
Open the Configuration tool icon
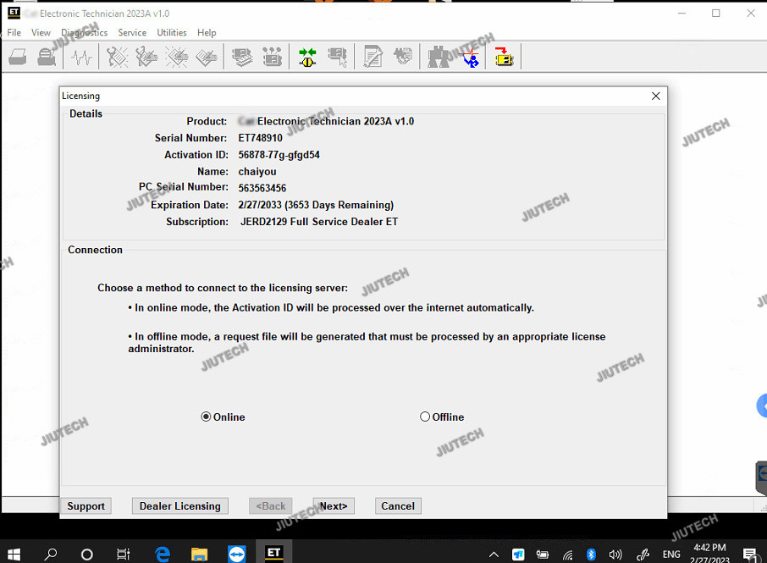272,58
